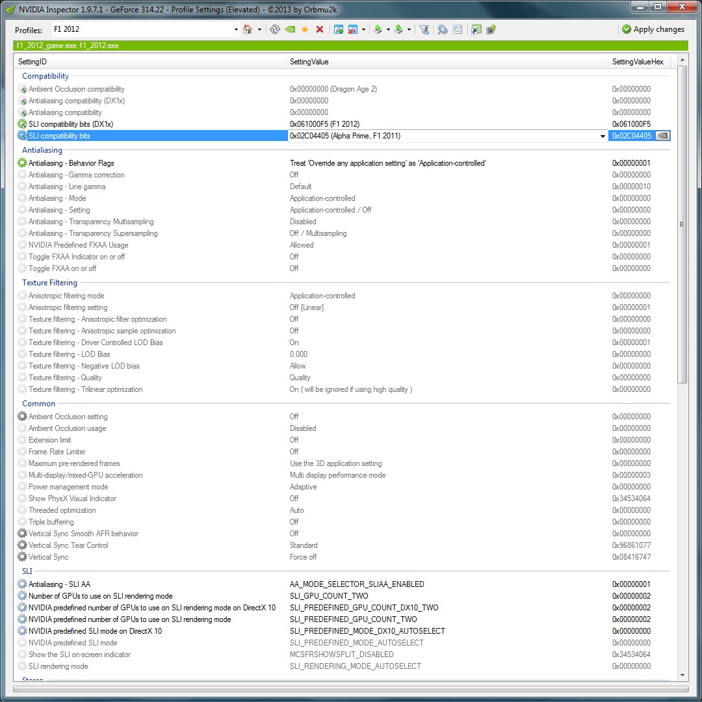Screen dimensions: 702x702
Task: Click gear icon for NVIDIA predefined SLI mode on DirectX 10
Action: pos(22,630)
